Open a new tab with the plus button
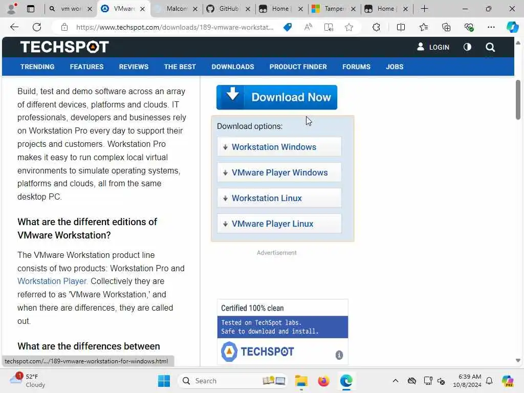 424,9
